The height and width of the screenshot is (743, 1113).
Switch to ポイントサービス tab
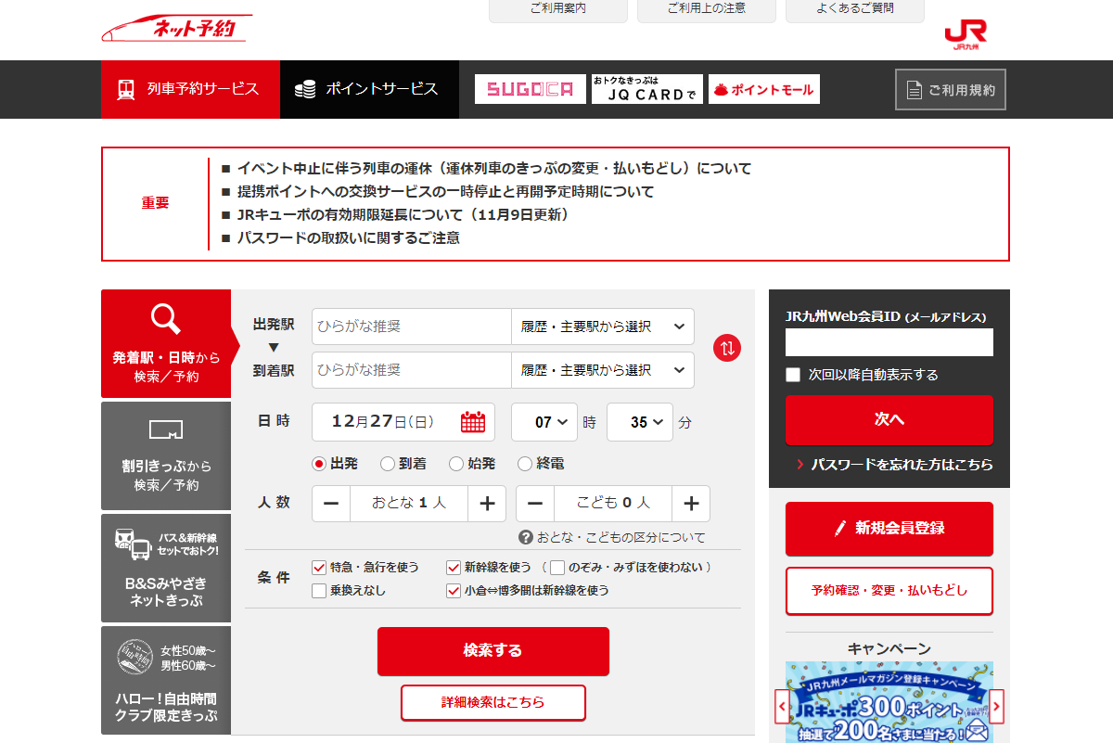click(368, 89)
